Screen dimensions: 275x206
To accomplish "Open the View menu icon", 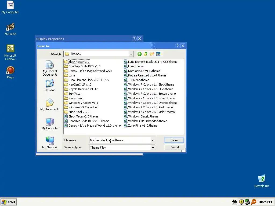I will tap(158, 54).
